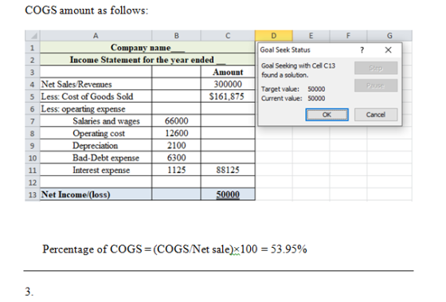The height and width of the screenshot is (302, 446).
Task: Click the 'Goal Seek Status' dialog title
Action: (x=285, y=50)
